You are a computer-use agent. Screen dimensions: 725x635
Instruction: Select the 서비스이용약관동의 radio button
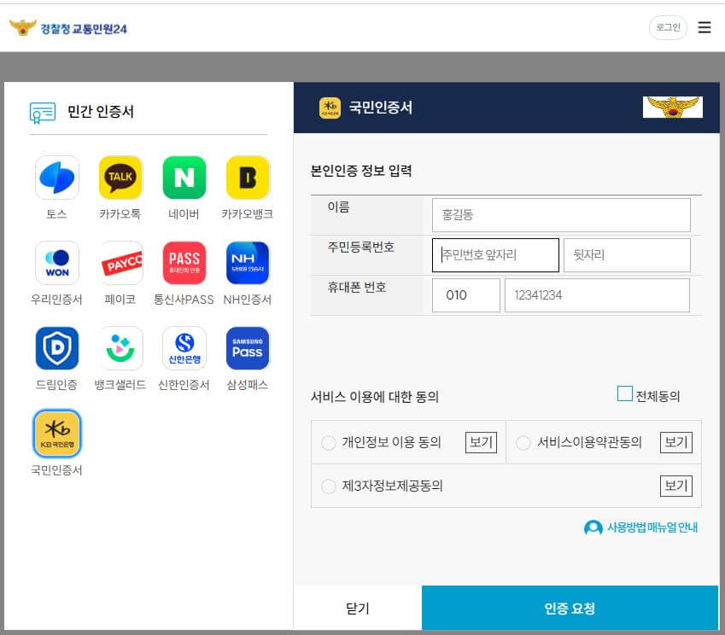523,443
